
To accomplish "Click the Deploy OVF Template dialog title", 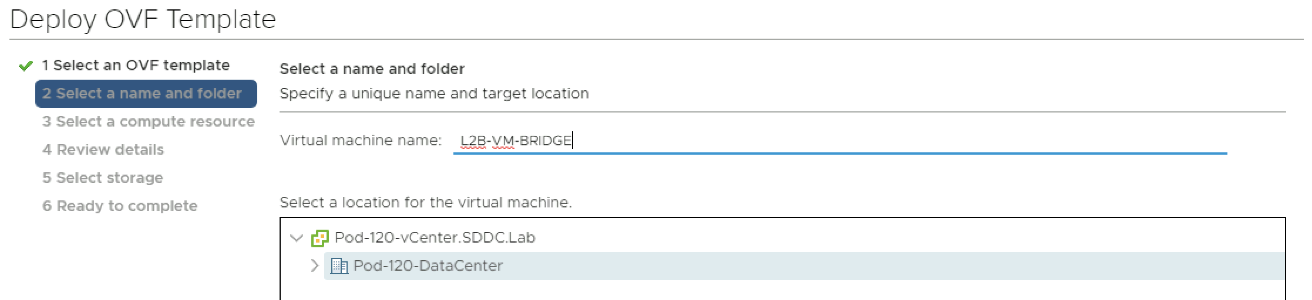I will [x=143, y=19].
